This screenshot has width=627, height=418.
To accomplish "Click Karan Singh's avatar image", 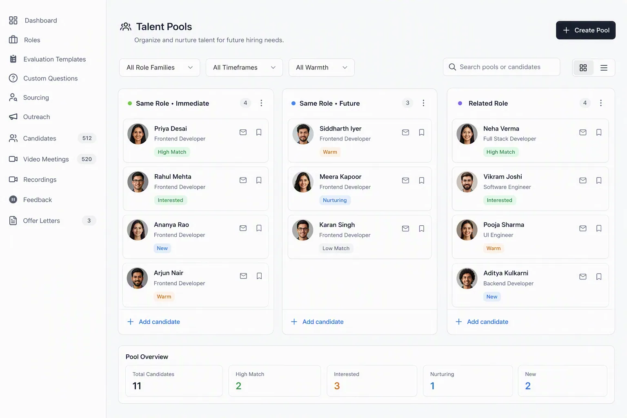I will (x=303, y=230).
